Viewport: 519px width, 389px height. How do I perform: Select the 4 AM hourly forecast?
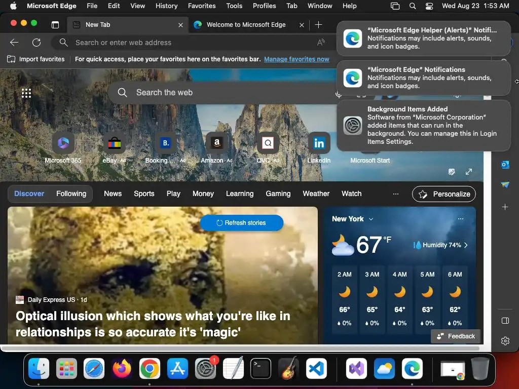tap(400, 299)
